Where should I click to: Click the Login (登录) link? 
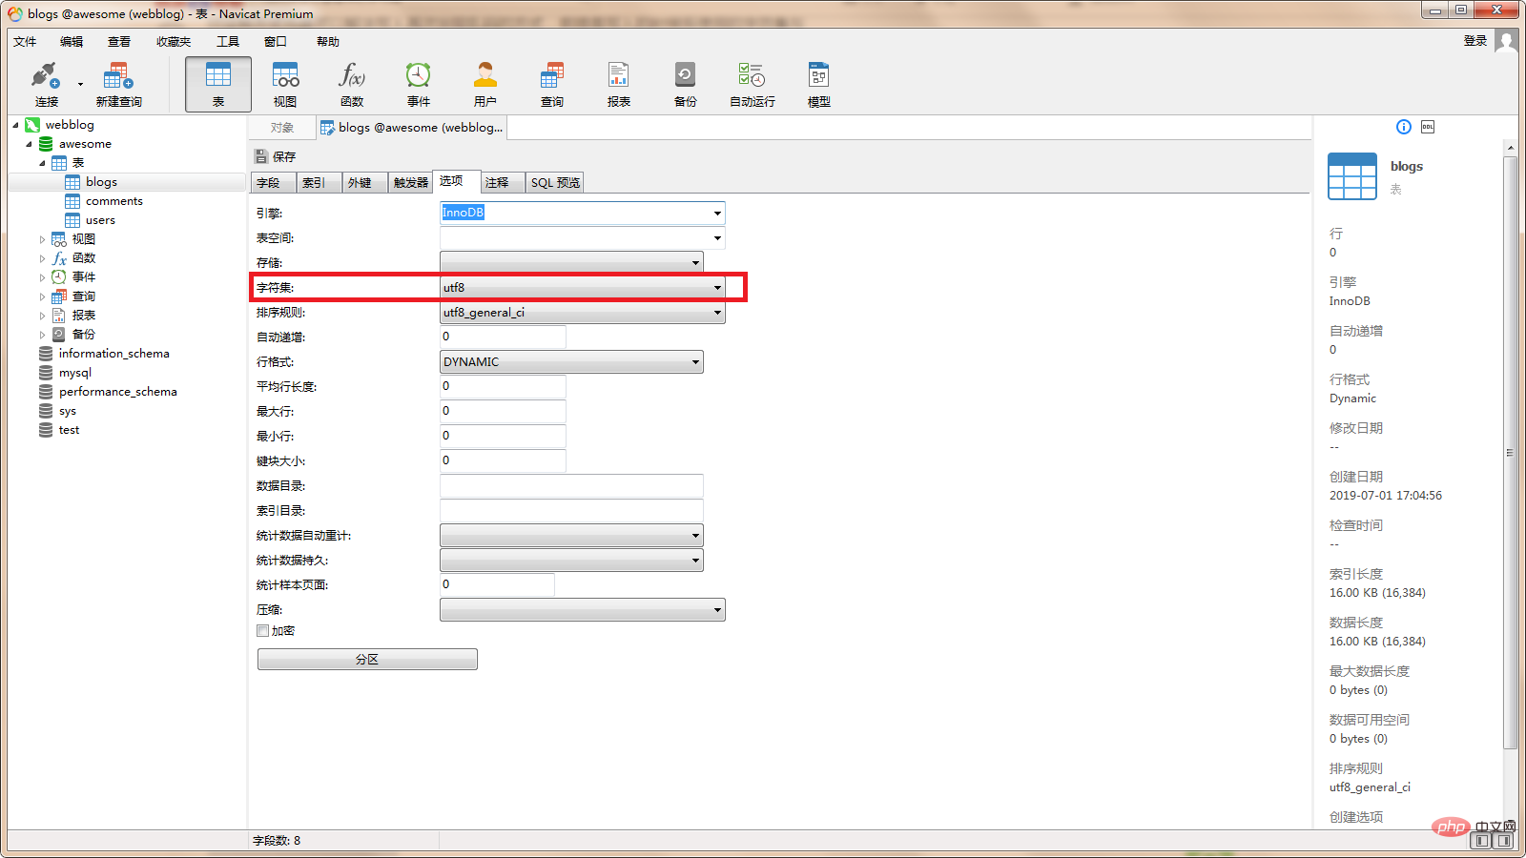[x=1475, y=41]
